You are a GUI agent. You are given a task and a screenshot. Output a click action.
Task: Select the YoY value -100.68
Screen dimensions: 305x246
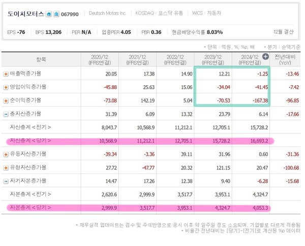coord(291,168)
